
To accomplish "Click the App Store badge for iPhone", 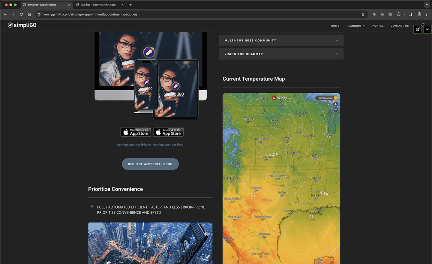I will [x=136, y=132].
